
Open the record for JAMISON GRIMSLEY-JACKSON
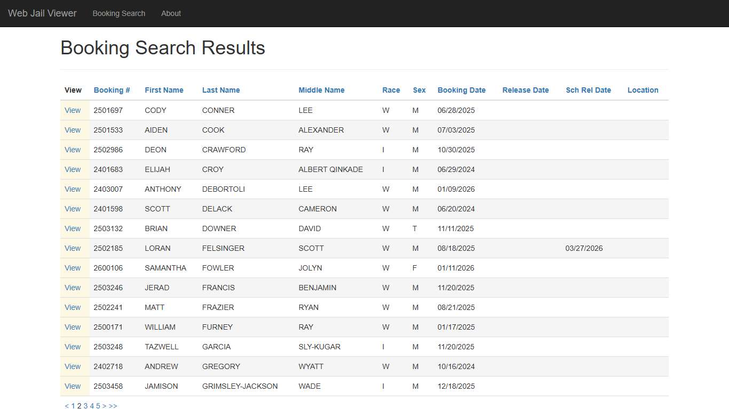tap(73, 386)
